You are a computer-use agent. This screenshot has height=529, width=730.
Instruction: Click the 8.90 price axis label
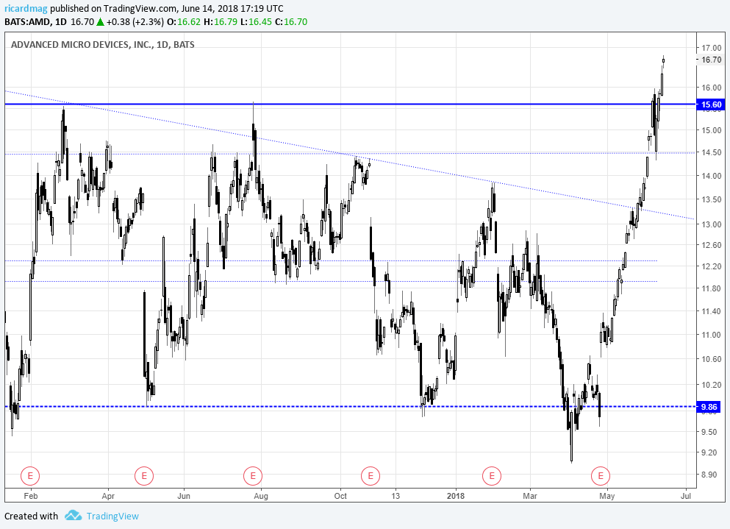(709, 475)
